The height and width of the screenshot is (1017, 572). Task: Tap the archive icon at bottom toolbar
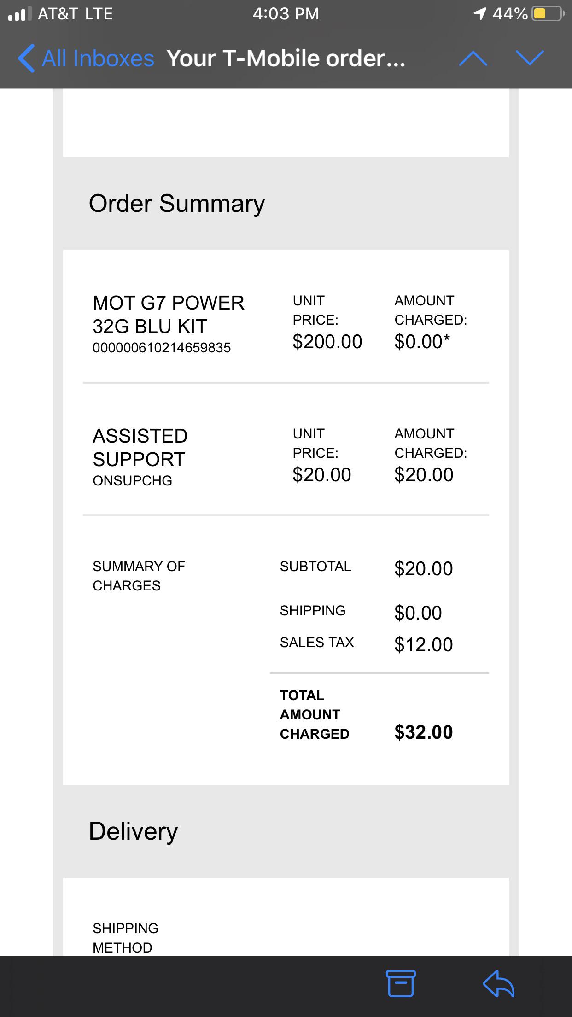click(x=400, y=983)
